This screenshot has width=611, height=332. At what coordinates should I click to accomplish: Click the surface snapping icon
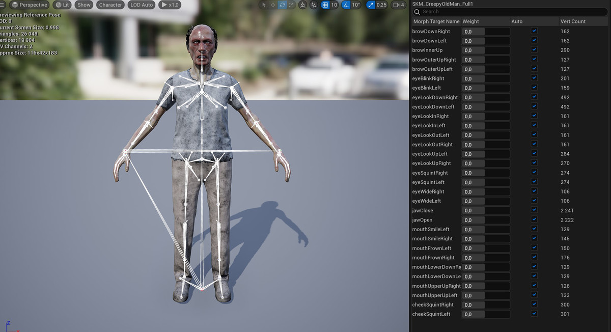(314, 5)
